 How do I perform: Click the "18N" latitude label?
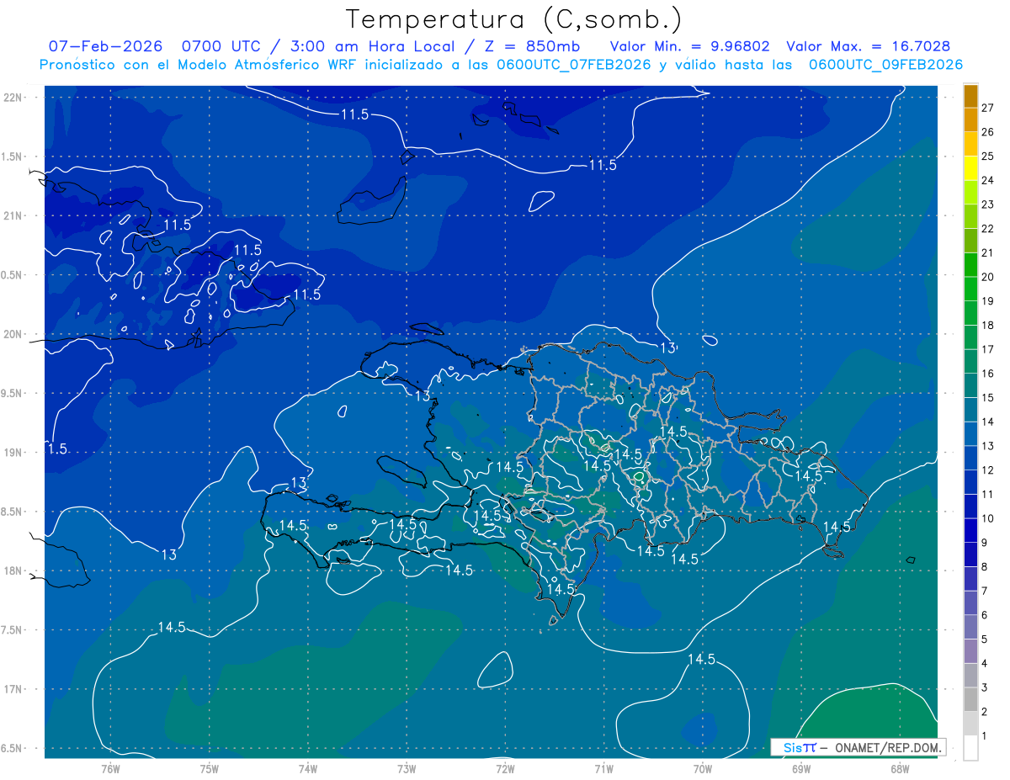tap(13, 570)
